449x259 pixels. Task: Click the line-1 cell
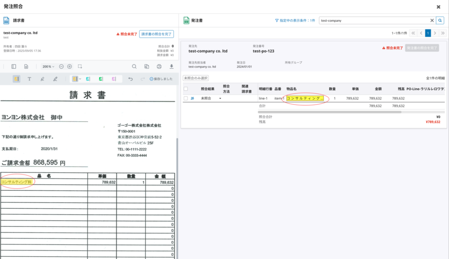(x=263, y=98)
